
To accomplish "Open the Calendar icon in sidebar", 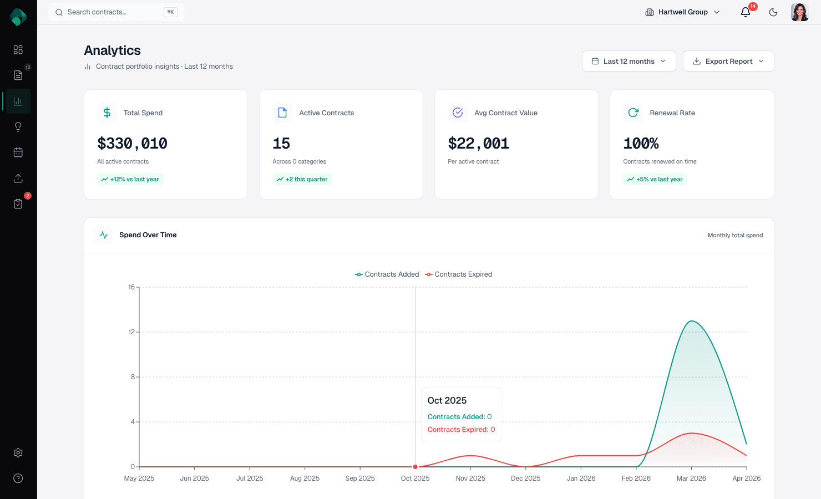I will tap(18, 152).
